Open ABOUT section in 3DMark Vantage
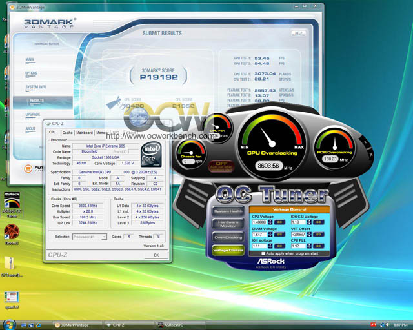This screenshot has width=413, height=330. pyautogui.click(x=30, y=129)
